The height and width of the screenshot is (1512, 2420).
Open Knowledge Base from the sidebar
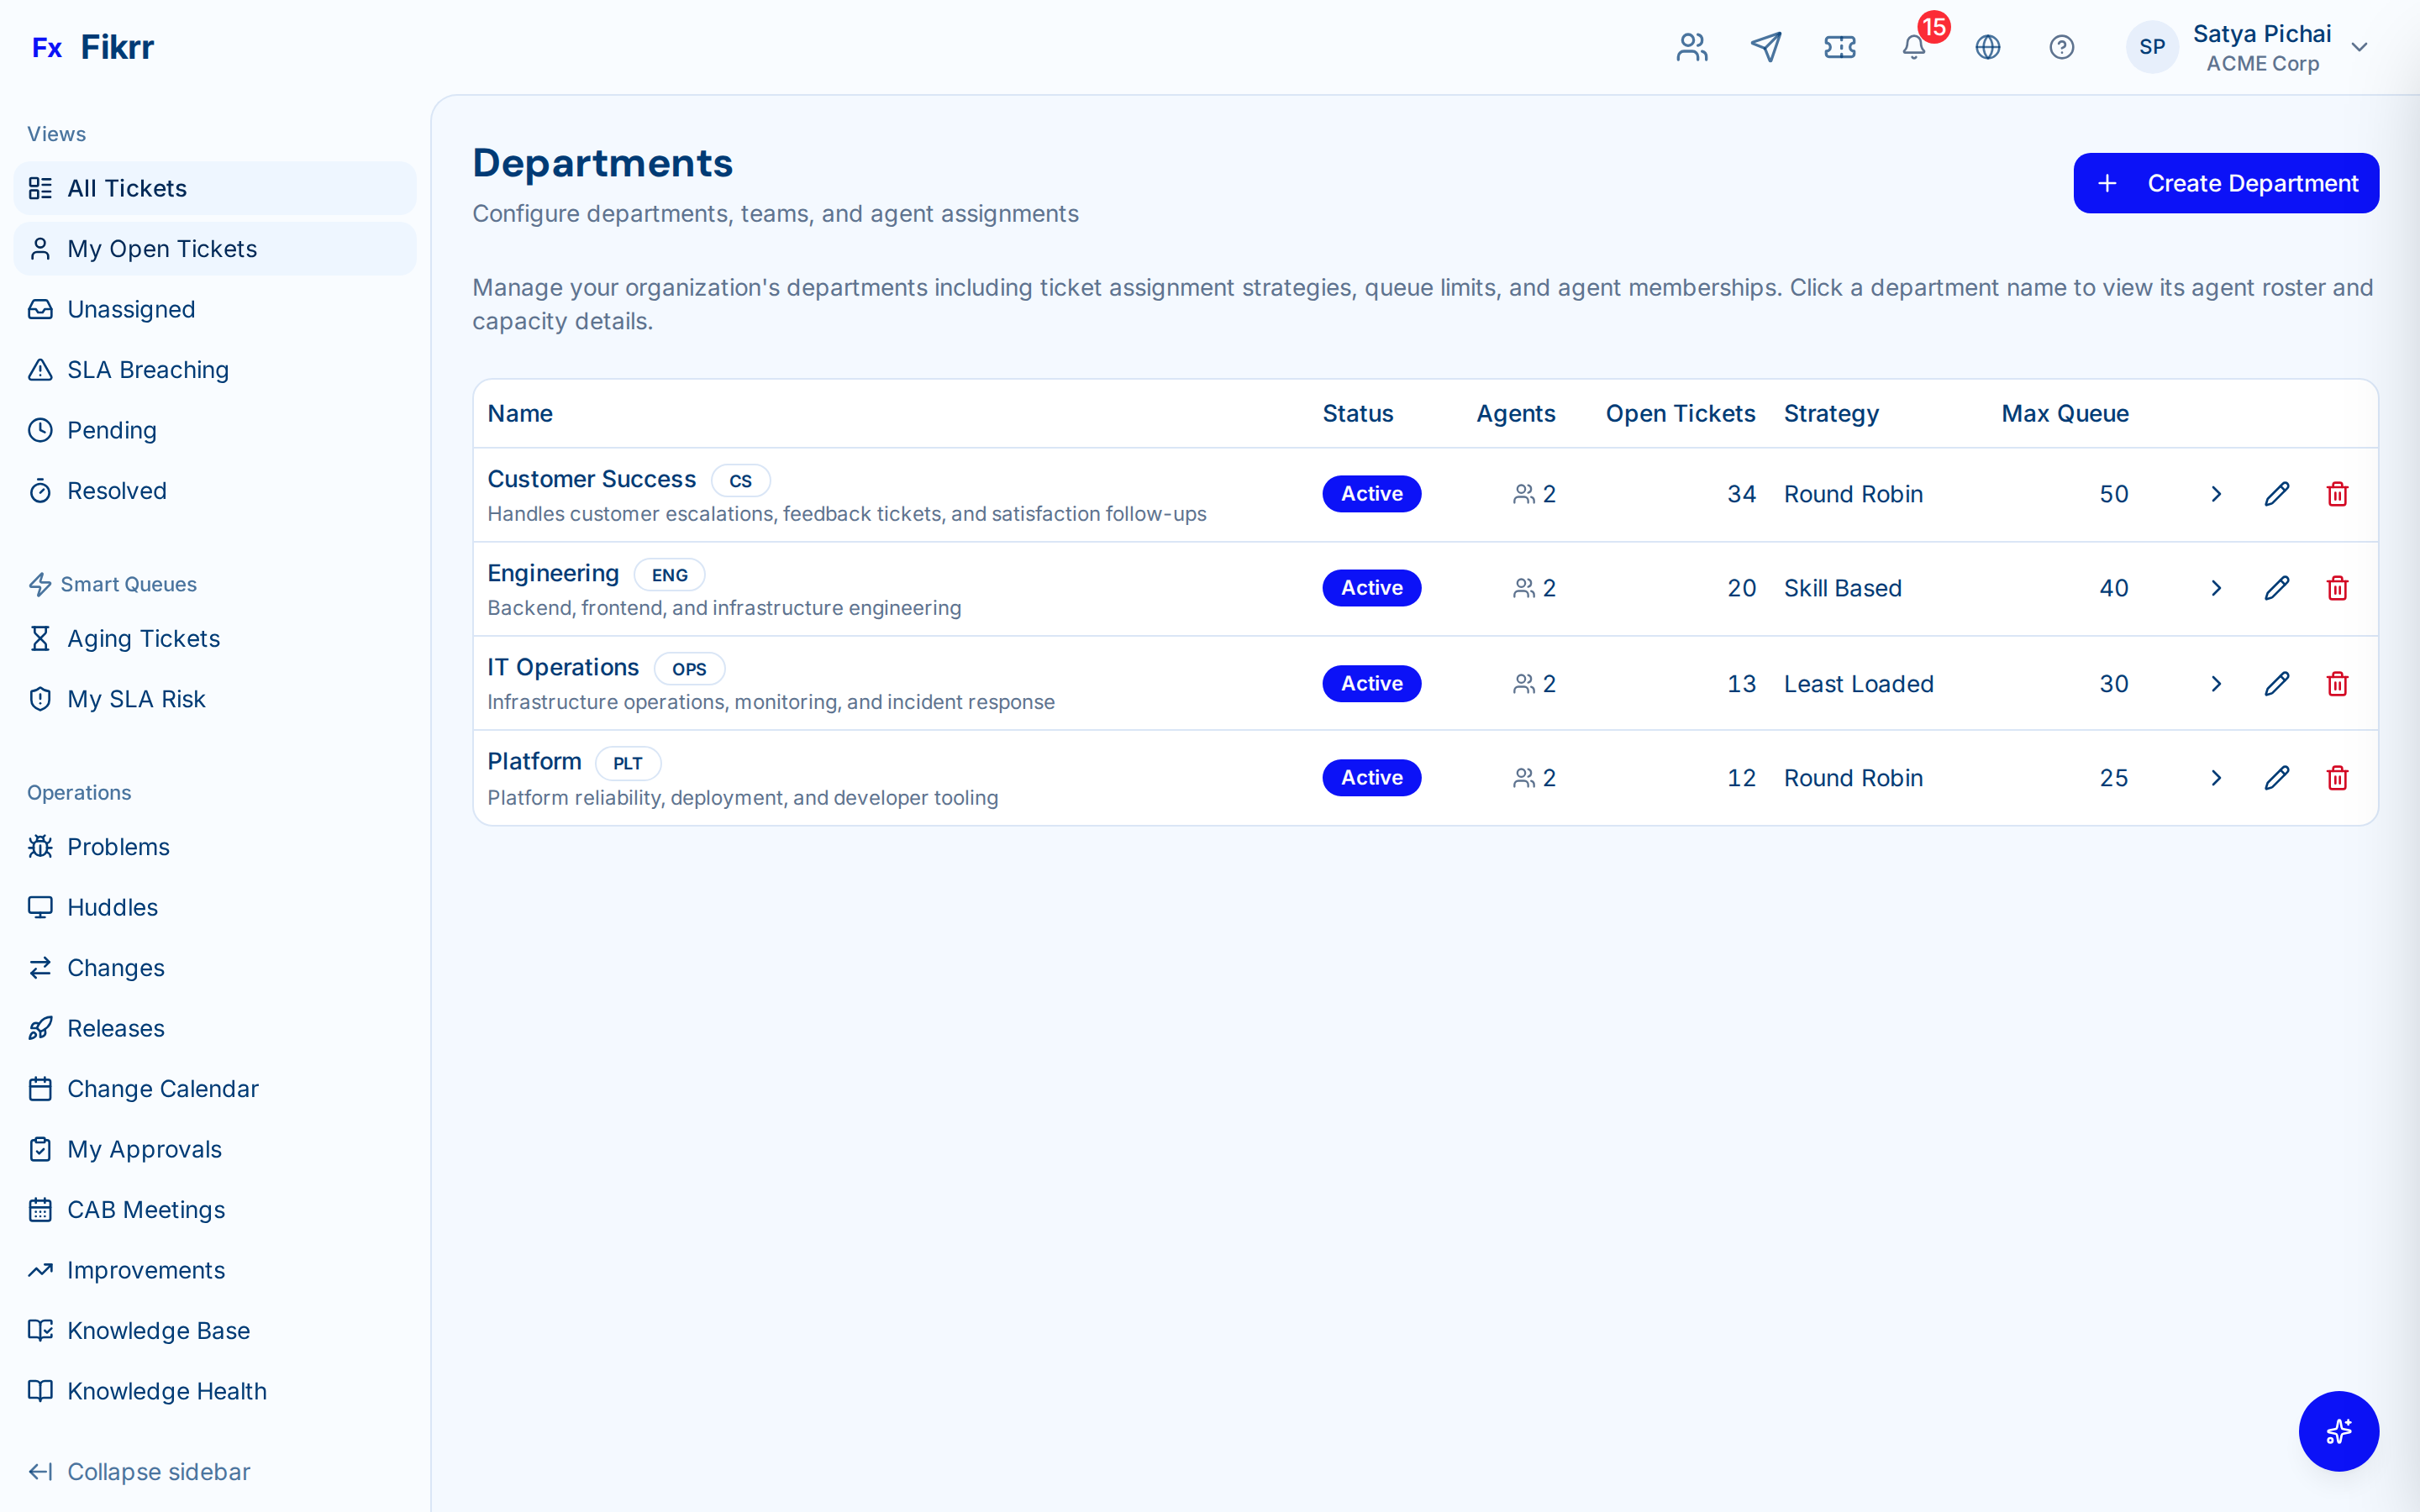pyautogui.click(x=158, y=1331)
